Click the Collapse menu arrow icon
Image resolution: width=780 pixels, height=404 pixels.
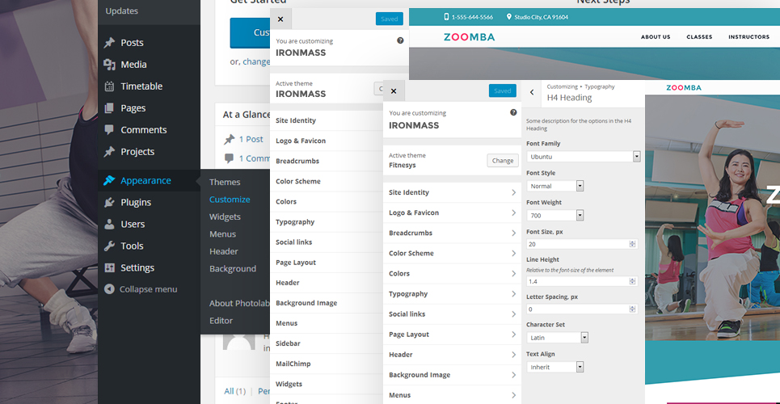click(x=109, y=289)
